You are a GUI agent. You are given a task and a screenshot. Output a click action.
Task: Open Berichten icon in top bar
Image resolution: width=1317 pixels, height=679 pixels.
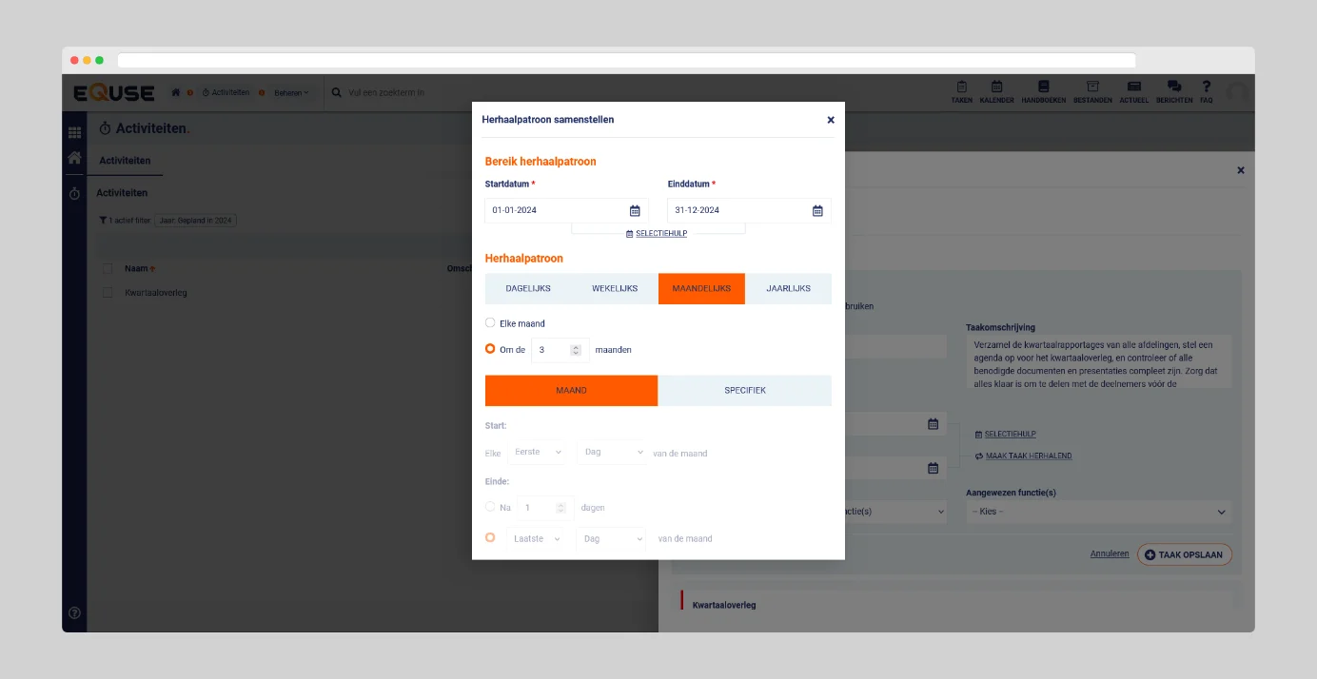(1174, 91)
